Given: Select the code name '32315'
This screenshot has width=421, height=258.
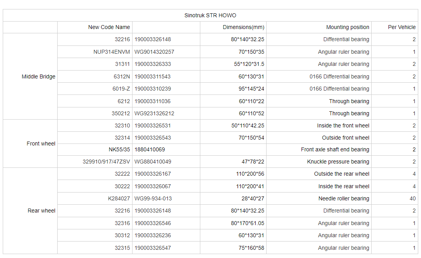Looking at the screenshot, I should point(122,248).
